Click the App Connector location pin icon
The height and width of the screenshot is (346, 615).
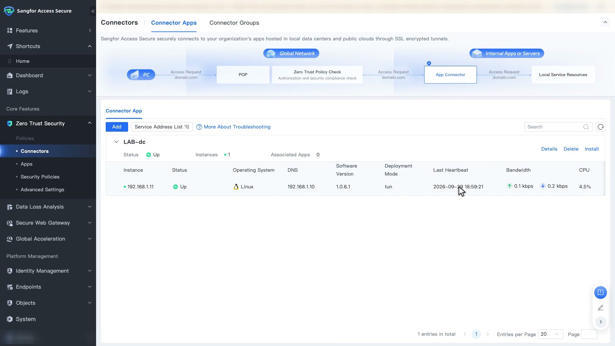429,63
